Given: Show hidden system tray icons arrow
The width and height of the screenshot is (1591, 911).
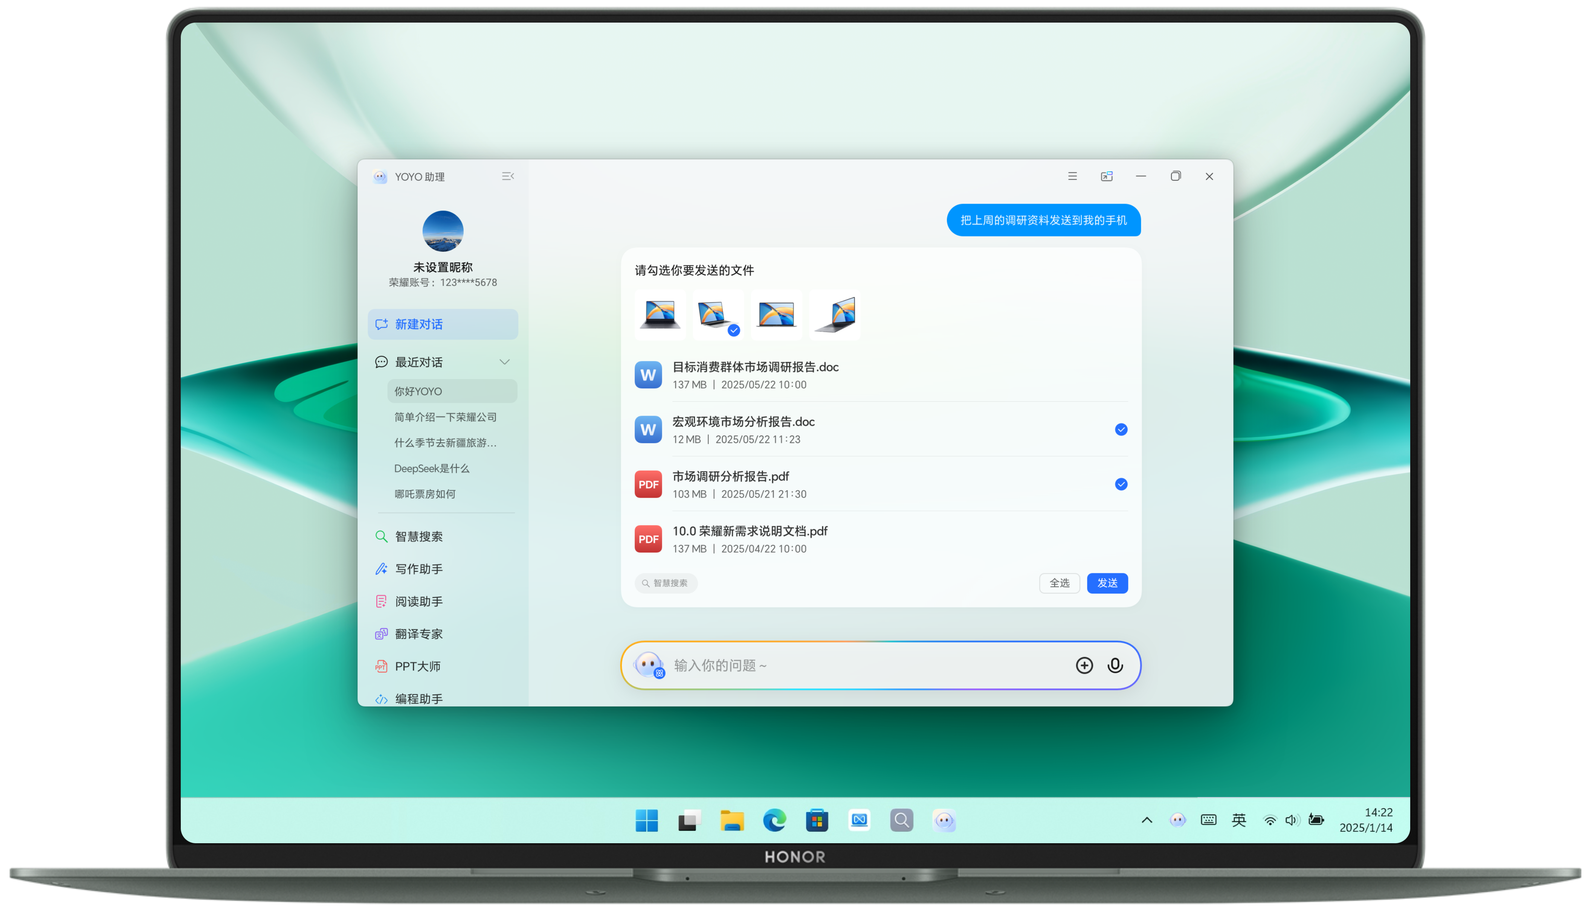Looking at the screenshot, I should [x=1147, y=820].
